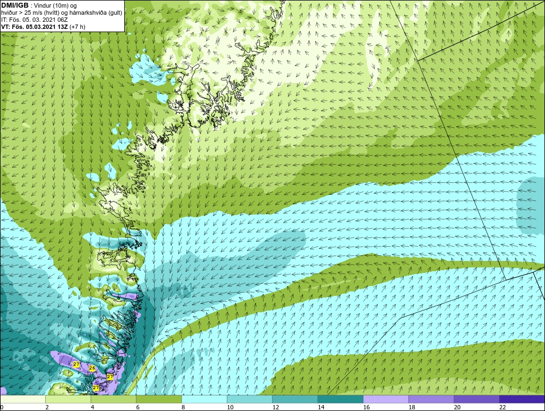
Task: Click the dark indigo 22+ m/s legend swatch
Action: point(522,399)
